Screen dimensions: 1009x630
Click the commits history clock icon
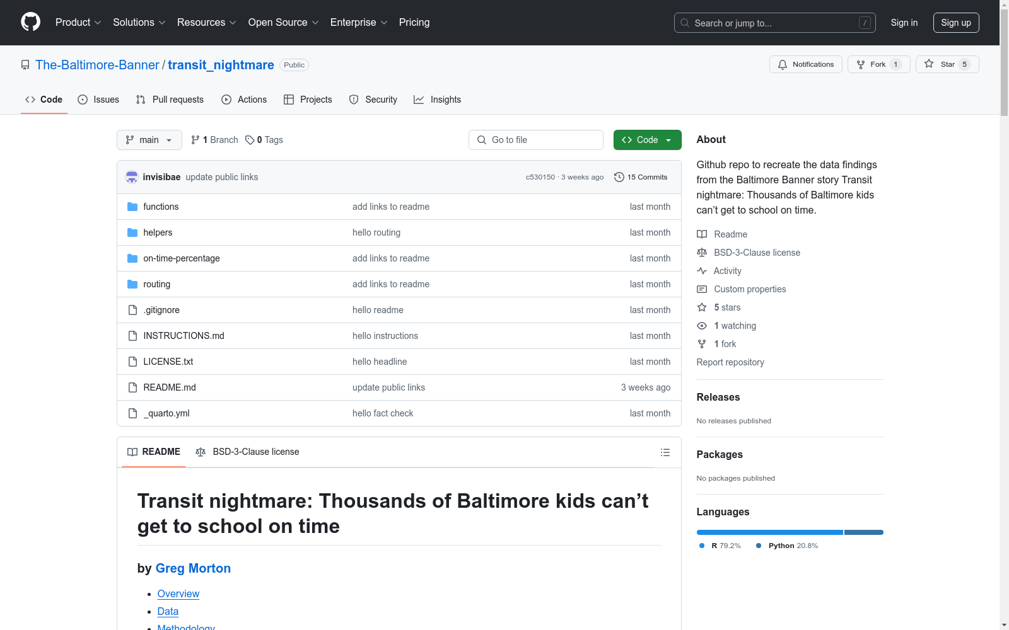click(x=619, y=177)
